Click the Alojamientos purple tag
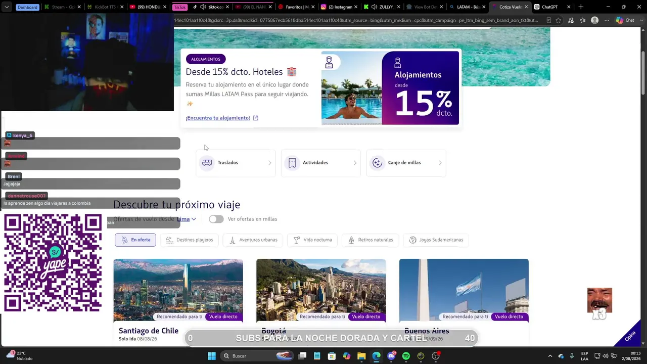The width and height of the screenshot is (647, 364). point(206,59)
